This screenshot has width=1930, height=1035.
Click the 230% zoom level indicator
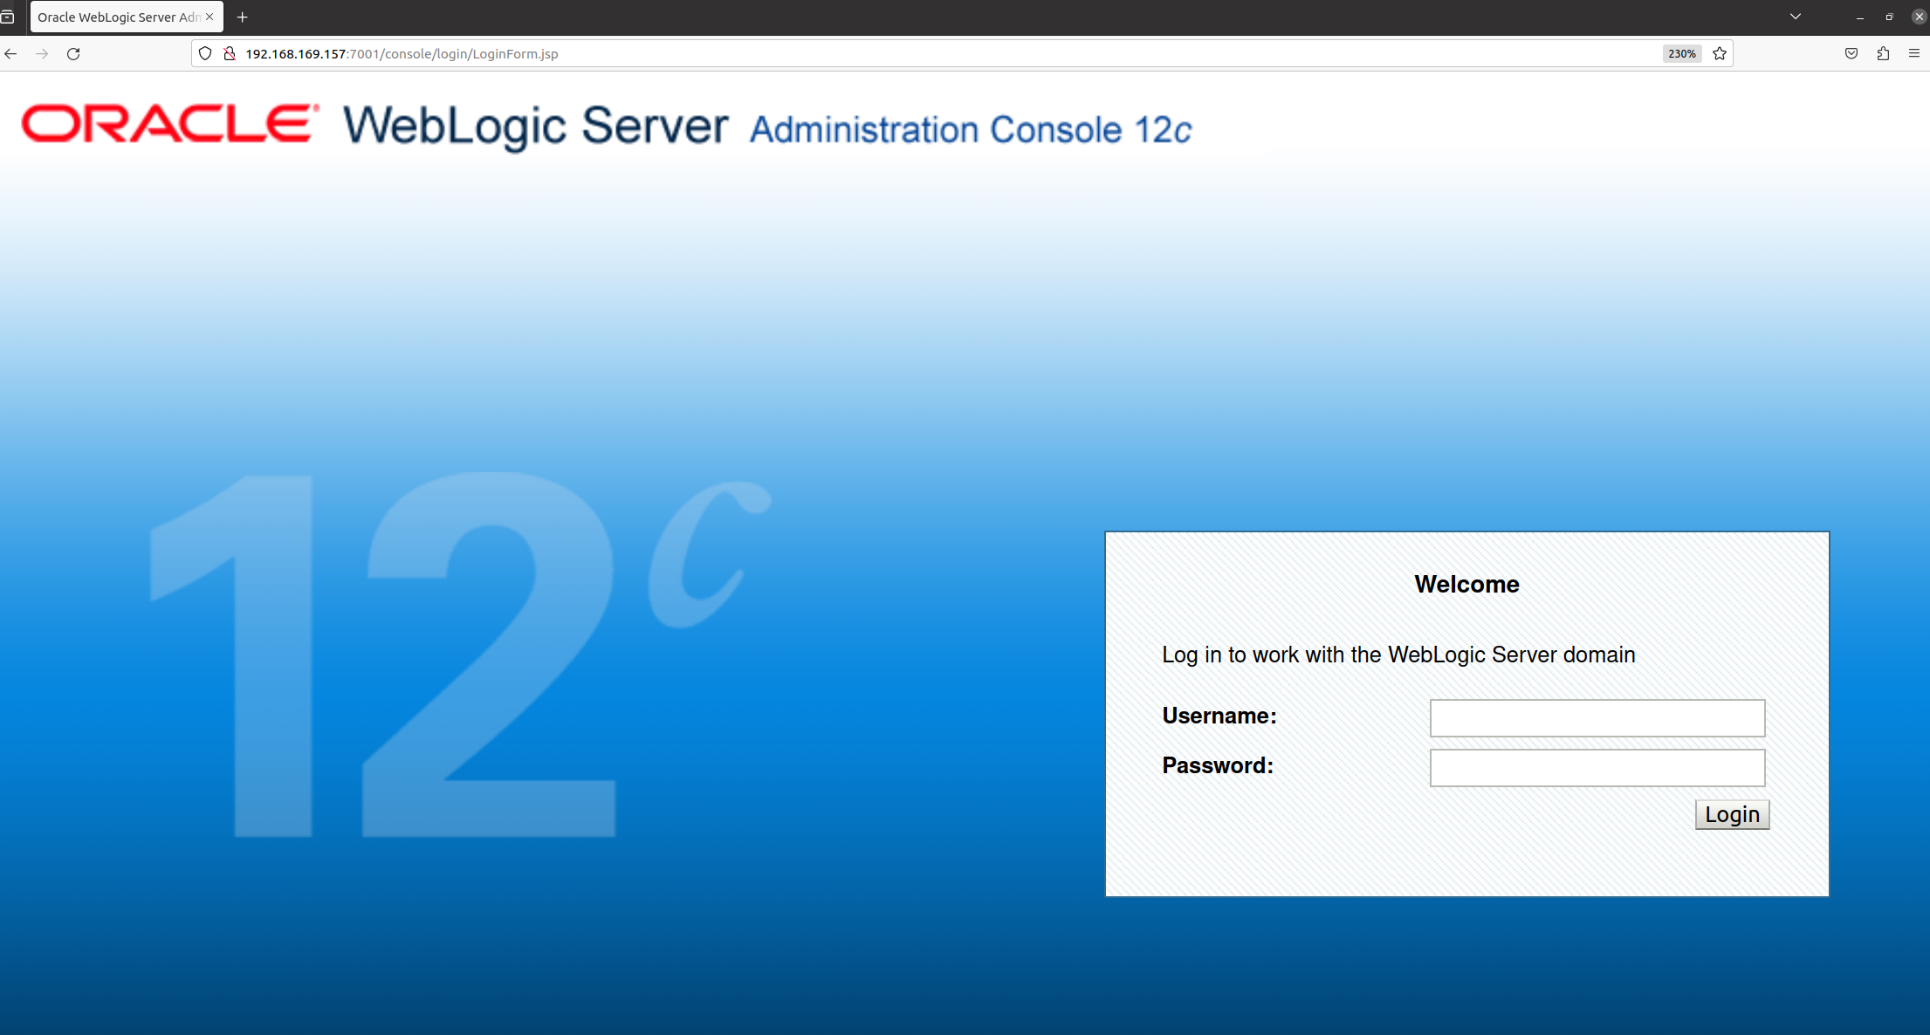1682,53
